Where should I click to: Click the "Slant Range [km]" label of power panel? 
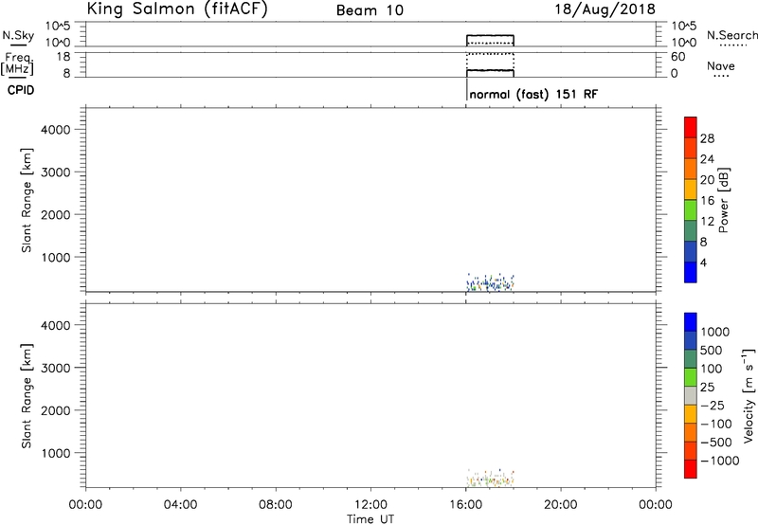(x=27, y=200)
